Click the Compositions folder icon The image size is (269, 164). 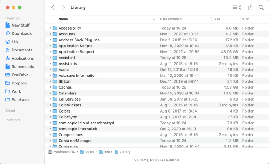55,135
